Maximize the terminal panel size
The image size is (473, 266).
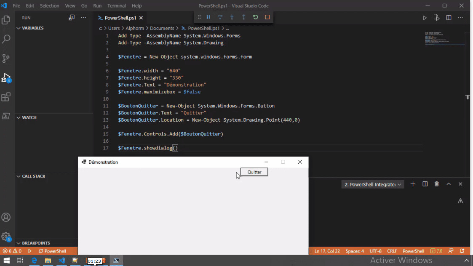pos(449,184)
